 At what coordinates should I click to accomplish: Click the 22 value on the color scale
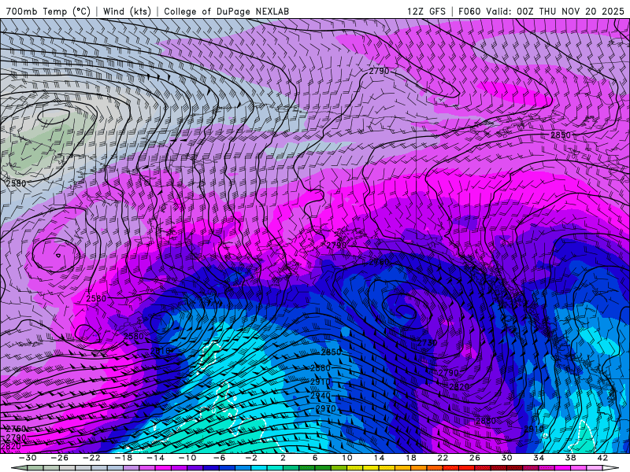pyautogui.click(x=443, y=458)
